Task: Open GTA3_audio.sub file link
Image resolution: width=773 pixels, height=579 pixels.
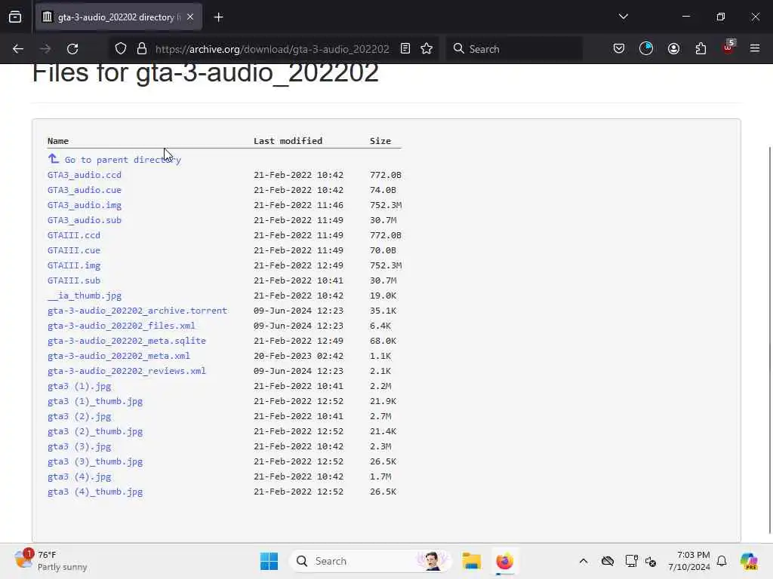Action: [x=85, y=220]
